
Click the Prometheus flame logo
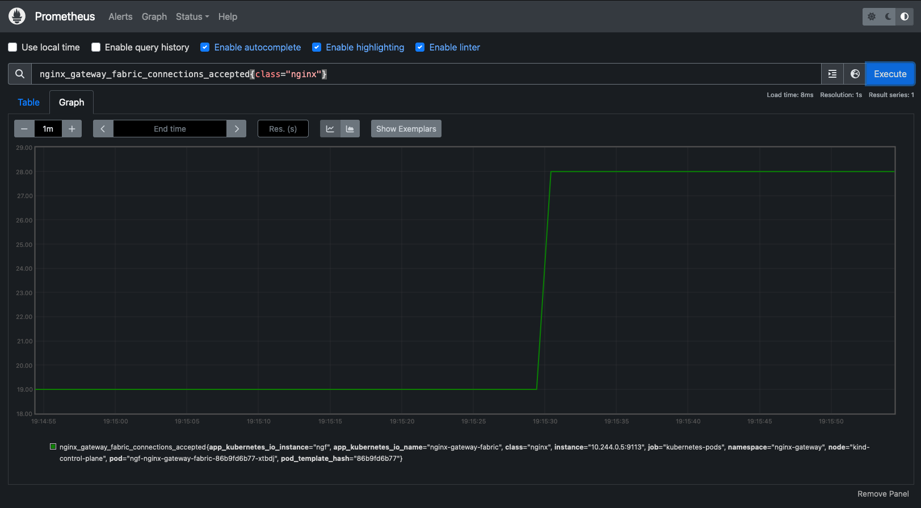click(x=17, y=16)
